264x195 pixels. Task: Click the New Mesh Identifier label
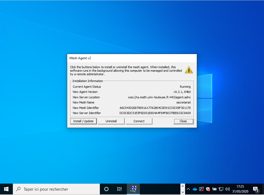click(x=86, y=108)
